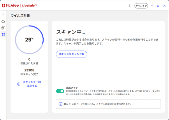Cancel scan with スキャンをキャンセル button
The width and height of the screenshot is (169, 120).
(72, 54)
